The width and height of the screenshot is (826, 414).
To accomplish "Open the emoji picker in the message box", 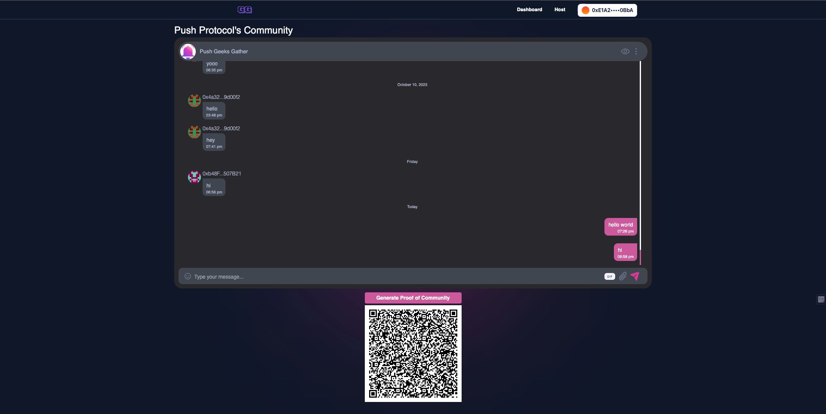I will point(188,276).
